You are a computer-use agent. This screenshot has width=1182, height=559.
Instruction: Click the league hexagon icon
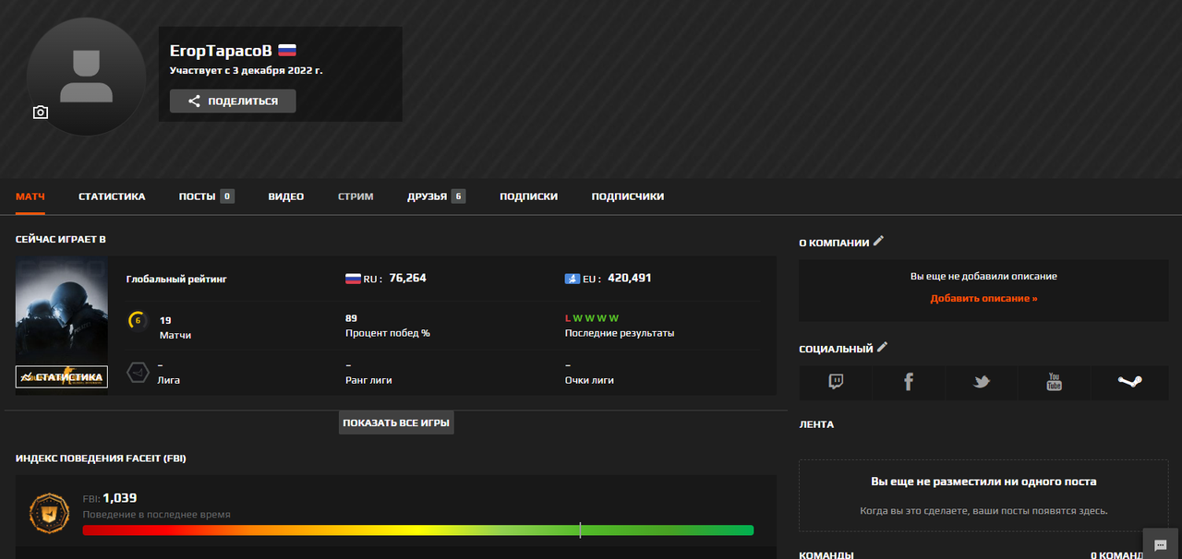[138, 372]
